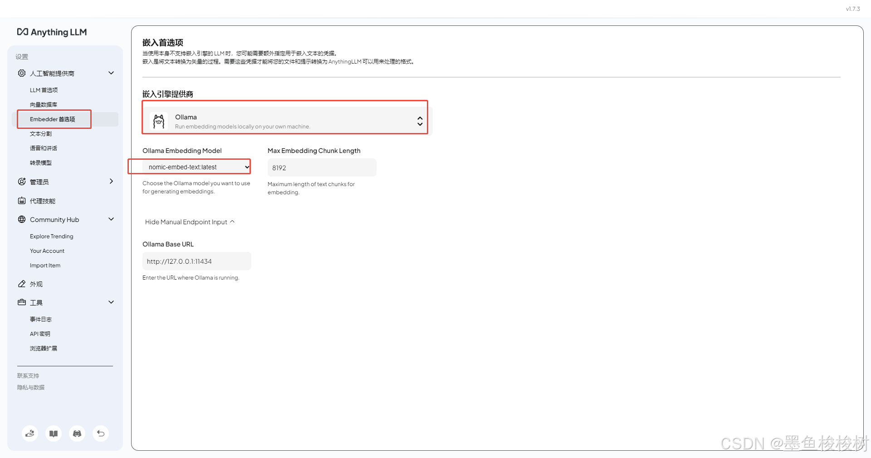
Task: Open 语音和讲话 settings
Action: pyautogui.click(x=44, y=148)
